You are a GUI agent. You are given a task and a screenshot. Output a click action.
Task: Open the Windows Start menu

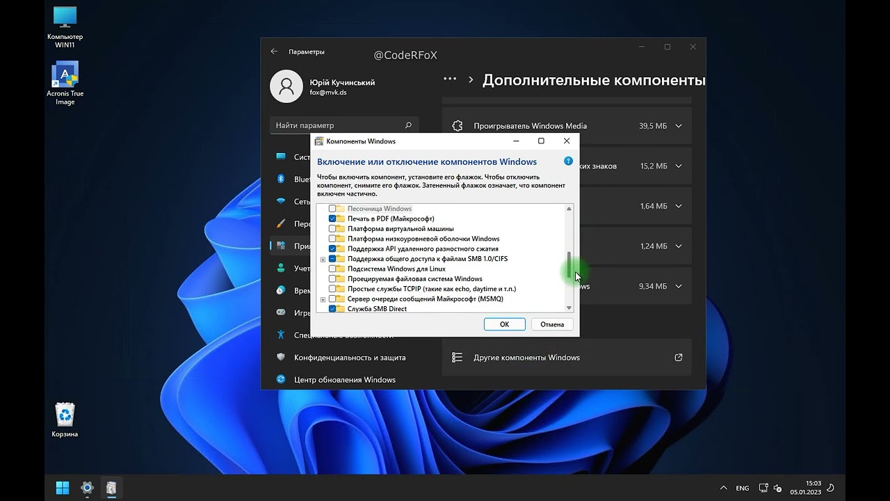(x=63, y=488)
